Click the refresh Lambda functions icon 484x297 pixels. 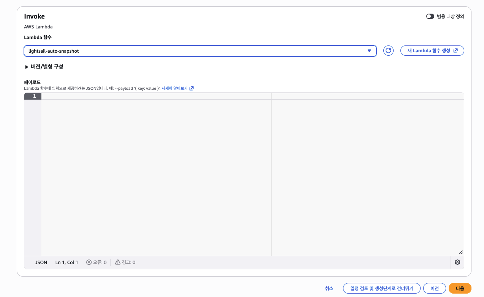(388, 51)
